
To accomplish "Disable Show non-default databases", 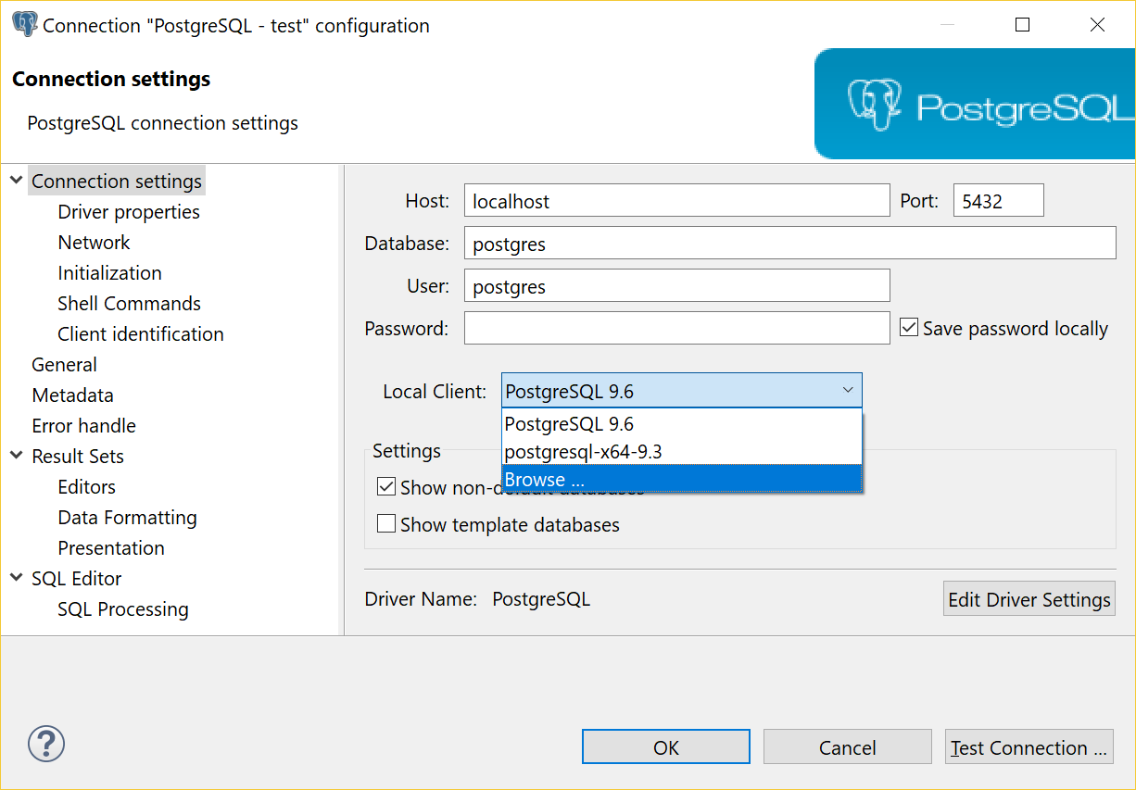I will [386, 486].
